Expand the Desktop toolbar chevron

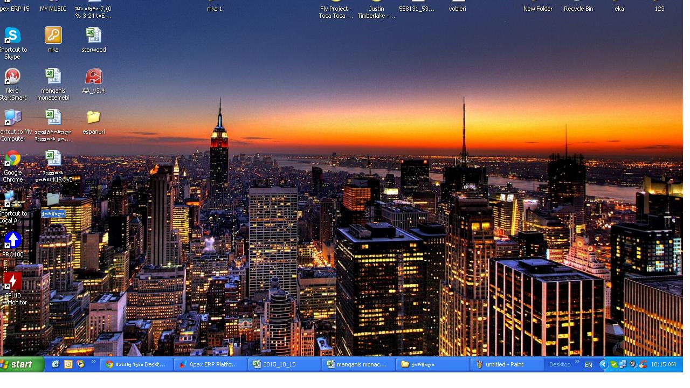(577, 362)
